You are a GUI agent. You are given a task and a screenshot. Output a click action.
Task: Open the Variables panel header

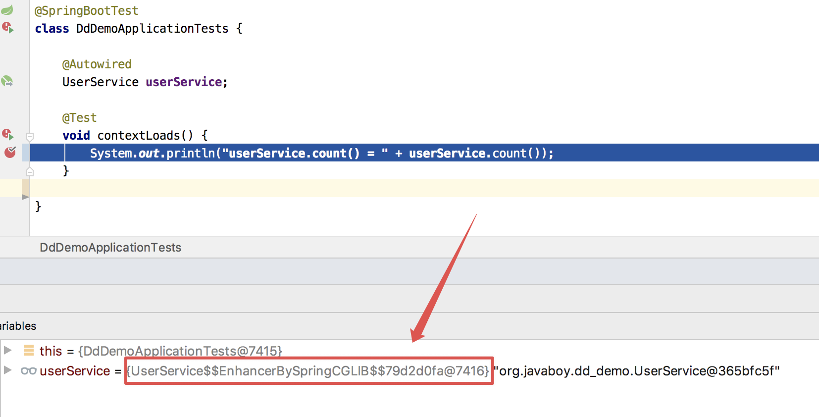(18, 326)
